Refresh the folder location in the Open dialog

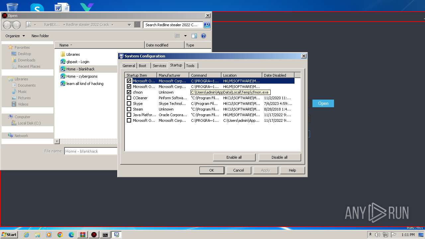point(137,25)
